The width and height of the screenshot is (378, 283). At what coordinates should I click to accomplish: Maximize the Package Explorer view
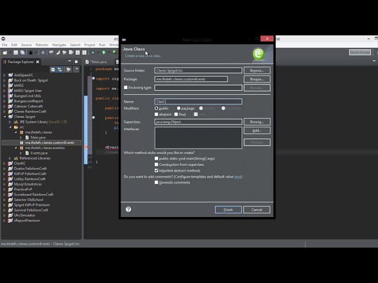pos(76,61)
